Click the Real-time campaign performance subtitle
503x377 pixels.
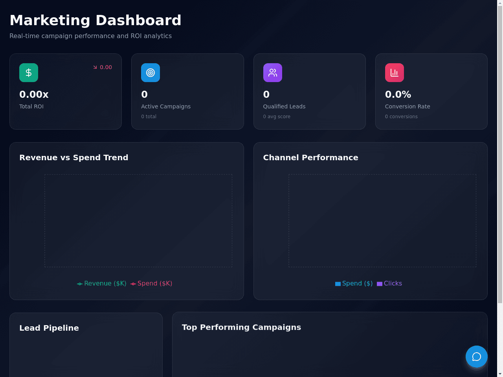pos(90,36)
